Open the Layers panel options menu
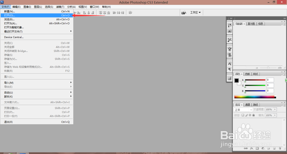Viewport: 287px width, 154px height. point(284,106)
